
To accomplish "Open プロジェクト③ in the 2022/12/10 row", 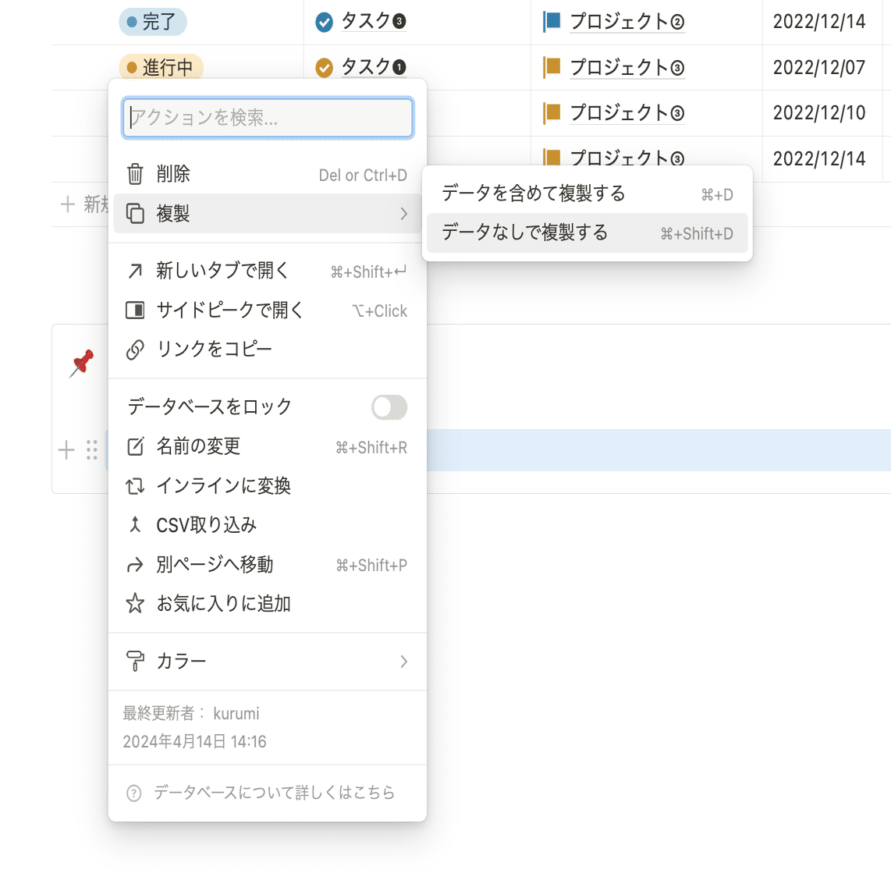I will click(x=627, y=112).
